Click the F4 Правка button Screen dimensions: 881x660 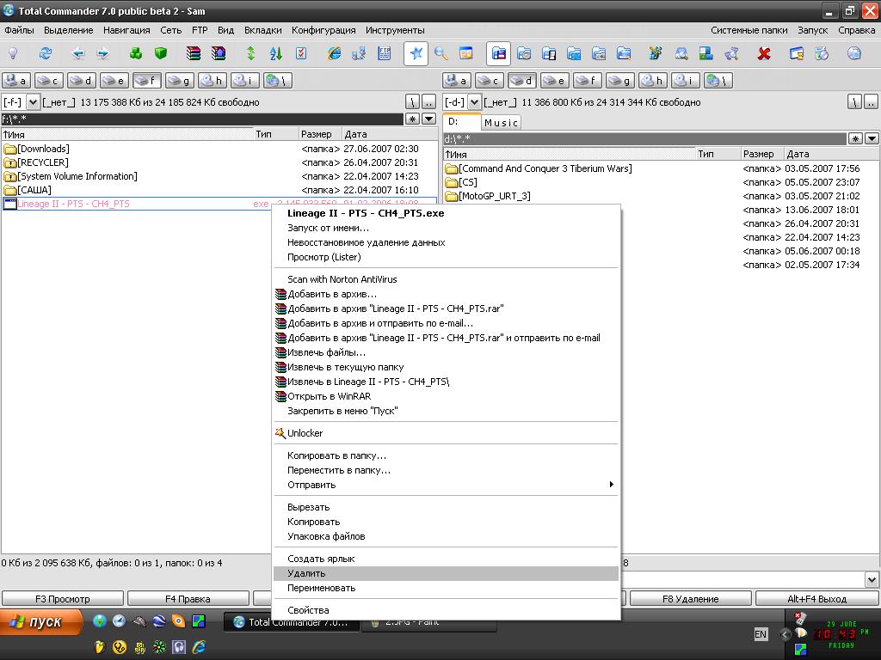click(188, 599)
